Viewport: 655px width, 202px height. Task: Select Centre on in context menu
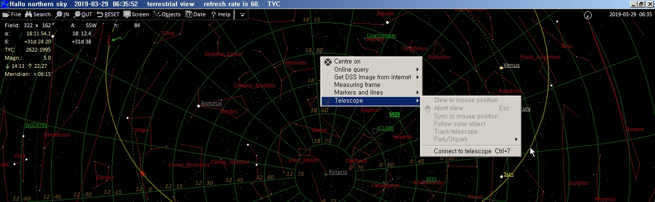click(x=347, y=61)
